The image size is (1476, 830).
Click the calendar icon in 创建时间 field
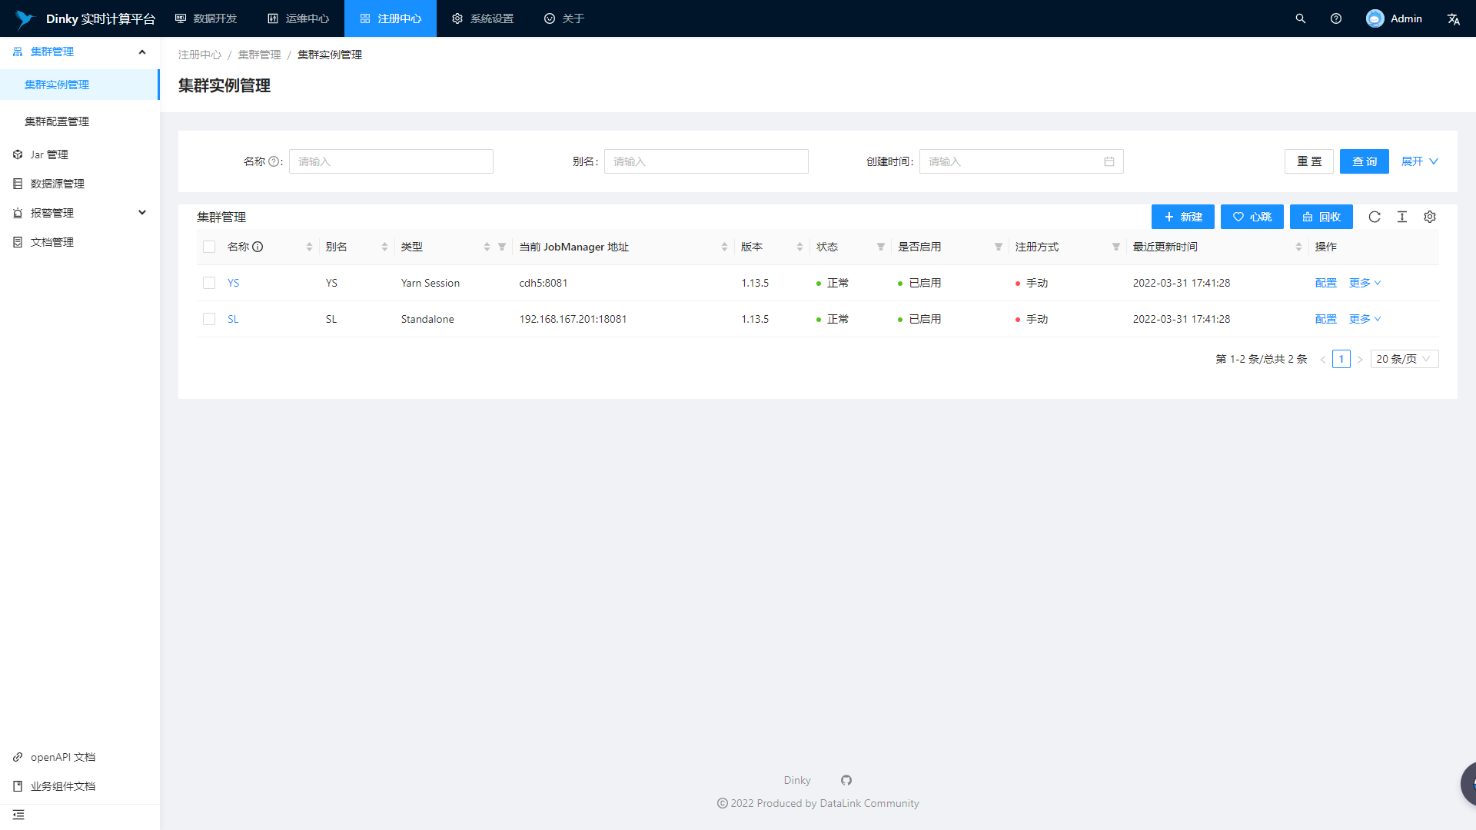[x=1109, y=161]
